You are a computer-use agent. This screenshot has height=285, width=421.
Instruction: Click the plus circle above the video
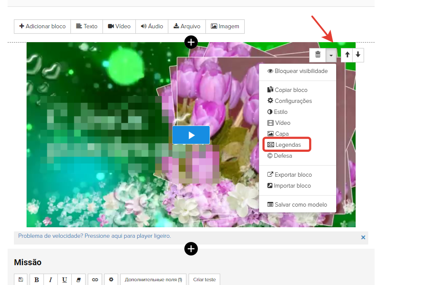[191, 42]
